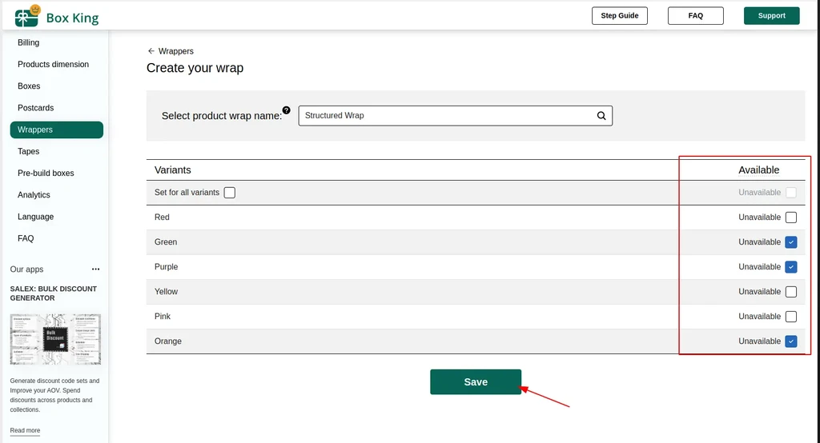Open the Tapes section
Screen dimensions: 820x443
click(28, 151)
